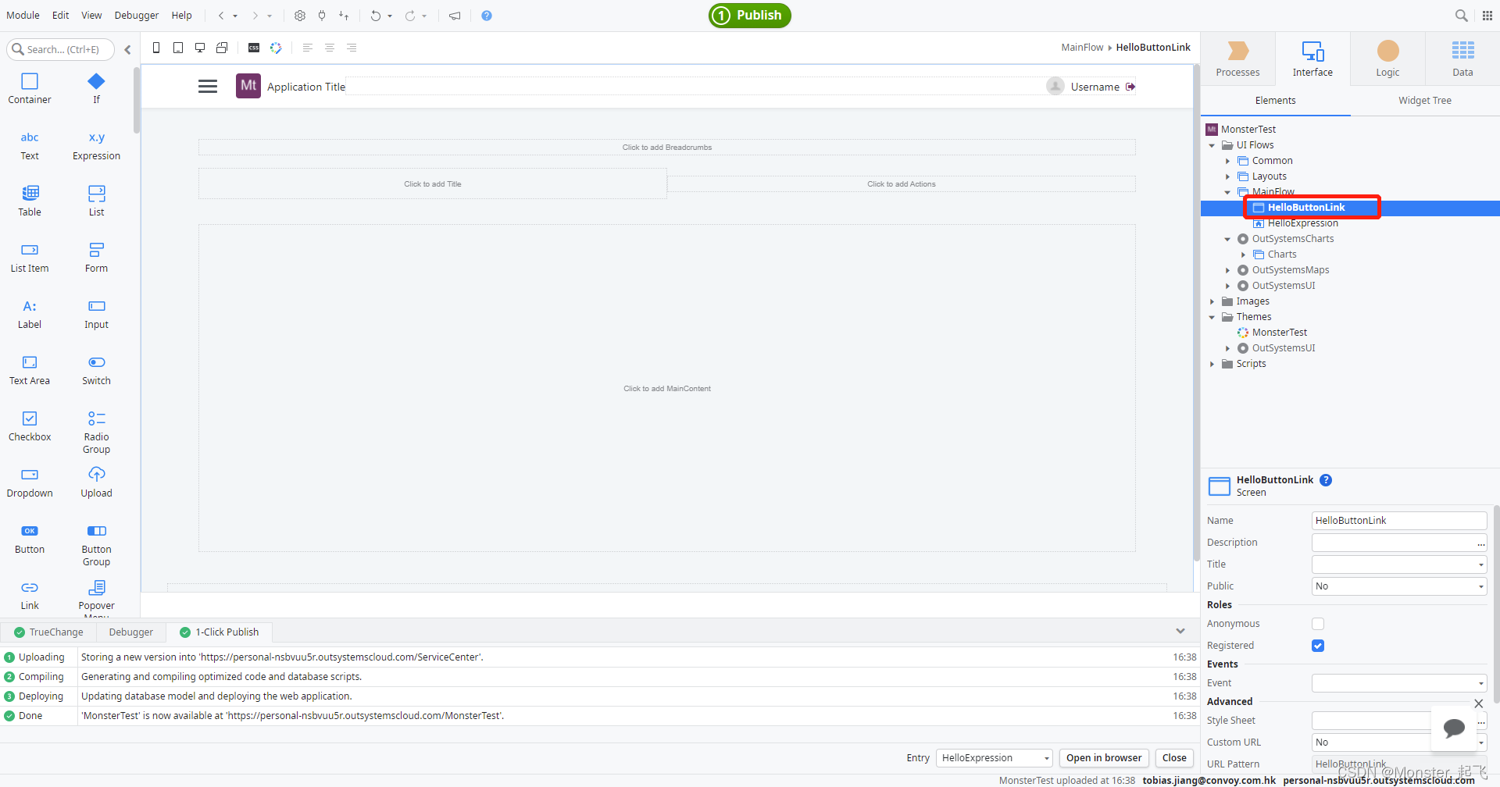This screenshot has height=787, width=1500.
Task: Select the Form widget
Action: 96,258
